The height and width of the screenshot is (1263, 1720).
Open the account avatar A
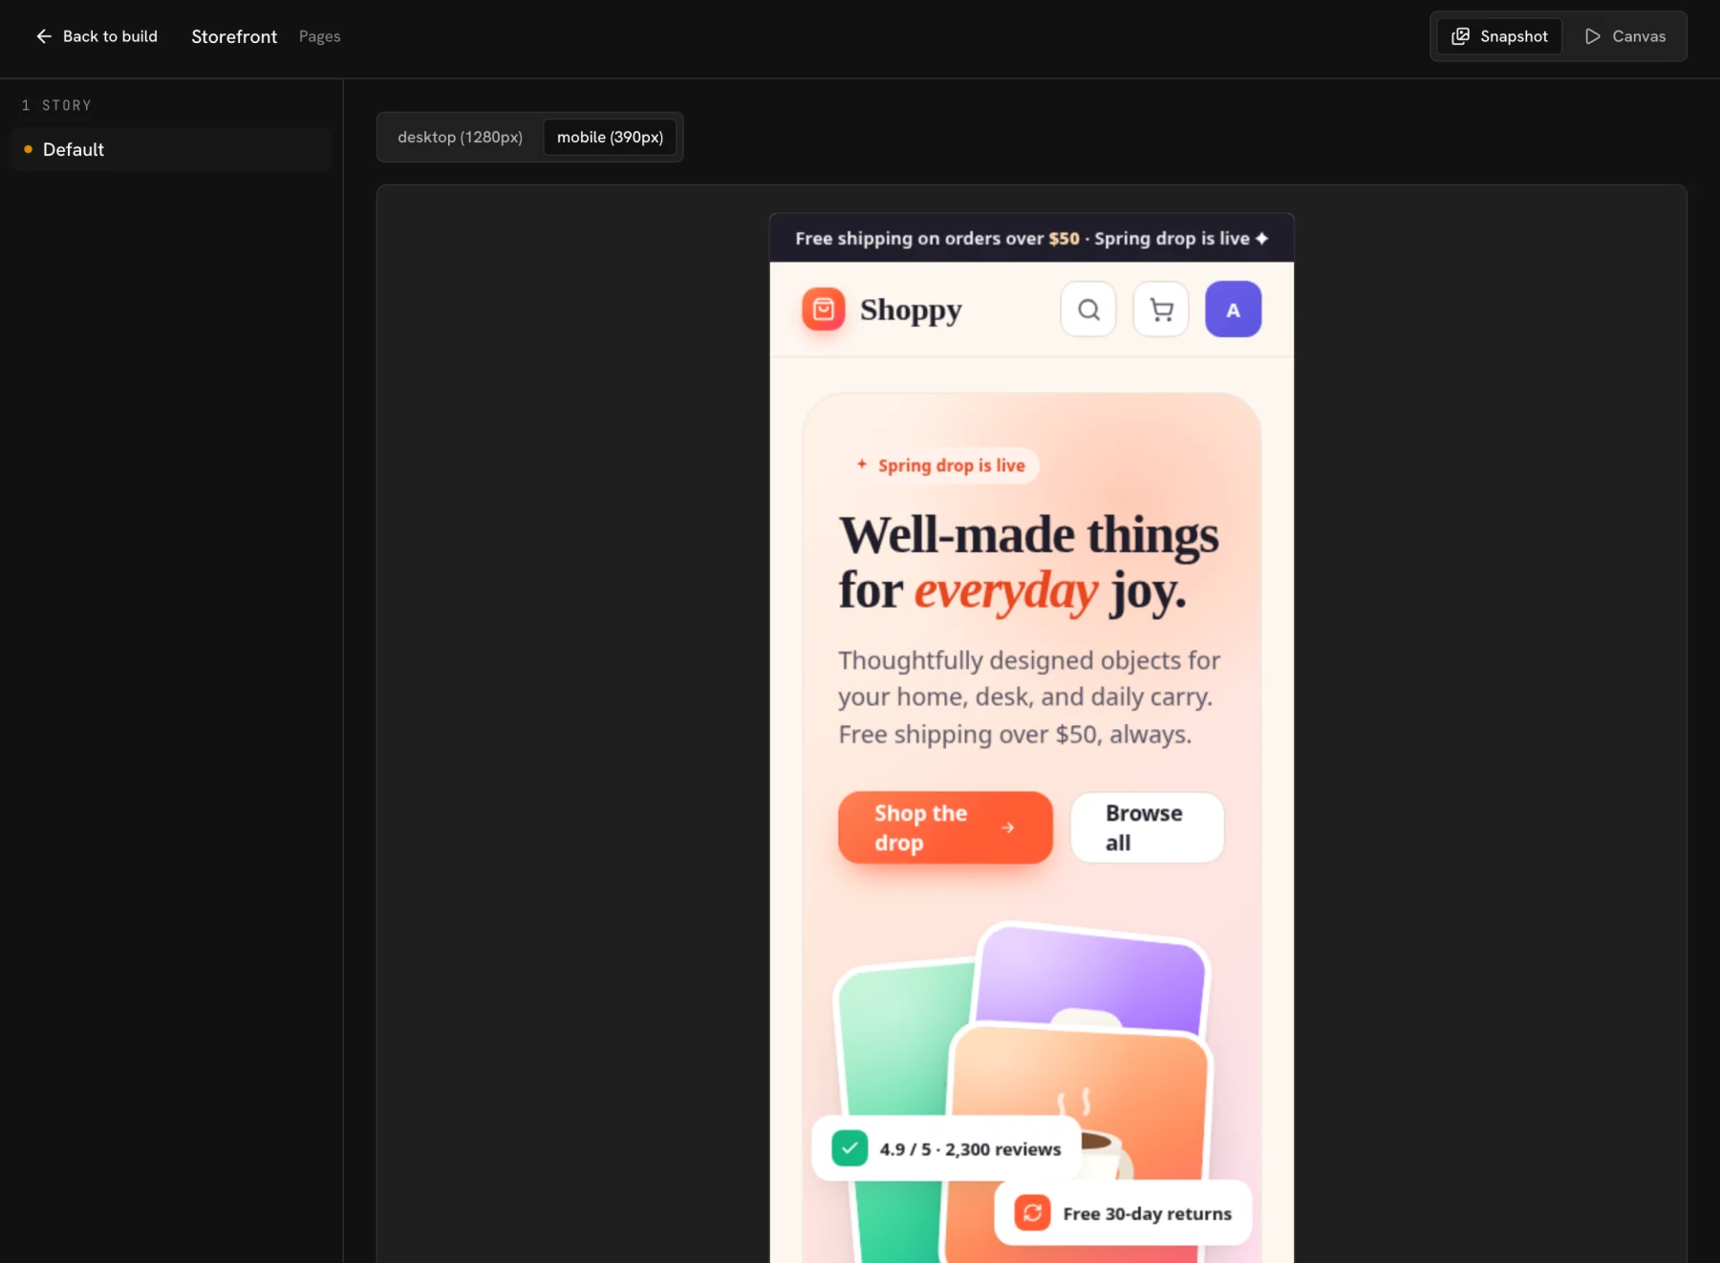click(1233, 310)
